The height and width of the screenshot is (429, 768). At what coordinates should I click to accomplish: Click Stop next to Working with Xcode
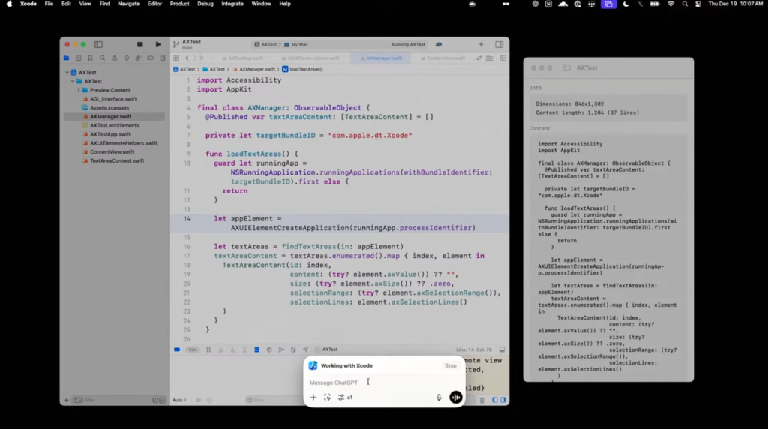(450, 365)
